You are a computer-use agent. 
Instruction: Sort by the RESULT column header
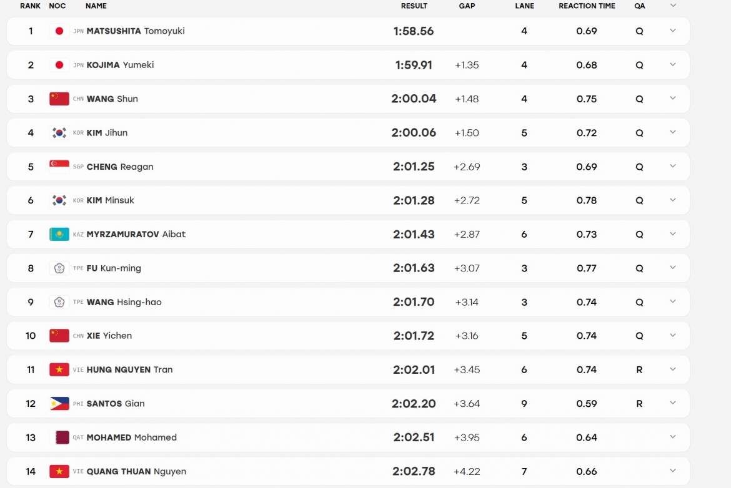click(414, 6)
